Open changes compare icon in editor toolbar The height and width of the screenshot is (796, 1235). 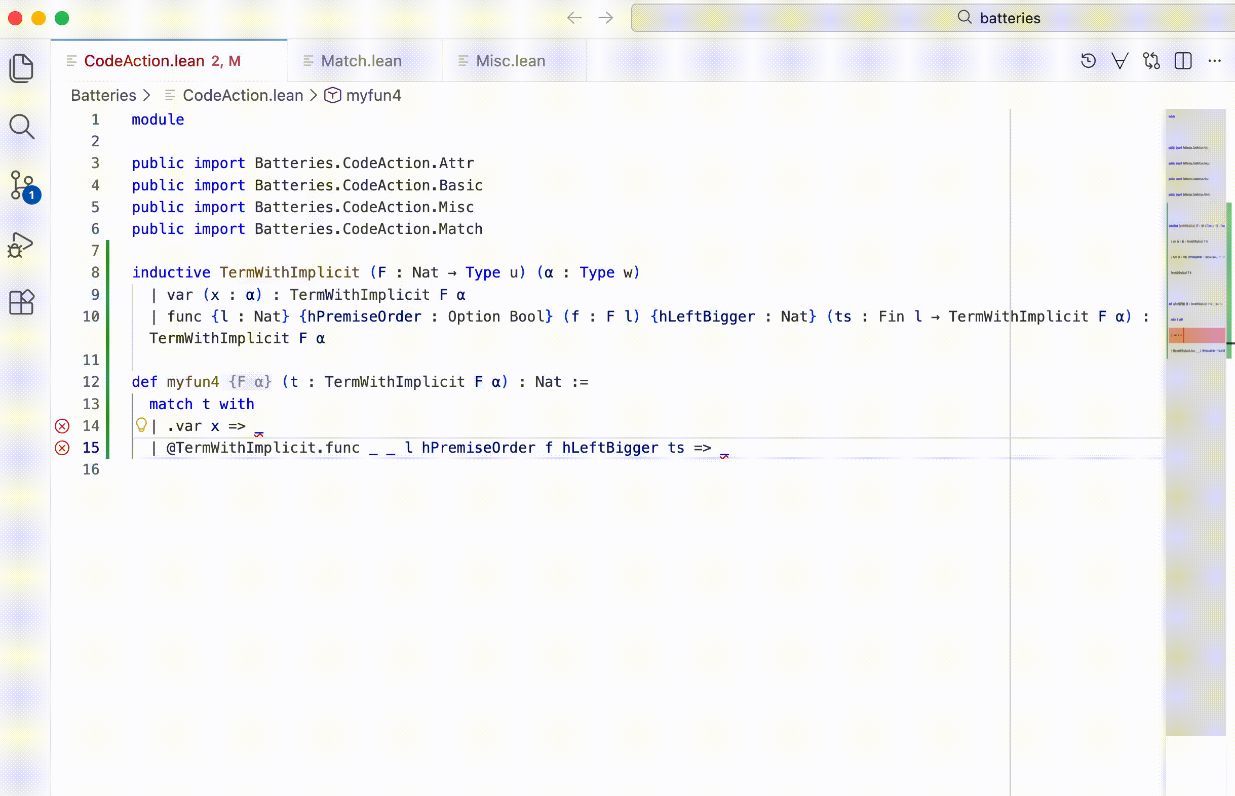(x=1151, y=61)
